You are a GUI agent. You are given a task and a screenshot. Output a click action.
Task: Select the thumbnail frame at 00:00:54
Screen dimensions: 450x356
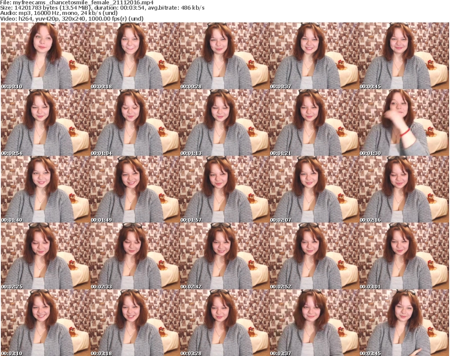click(x=45, y=122)
